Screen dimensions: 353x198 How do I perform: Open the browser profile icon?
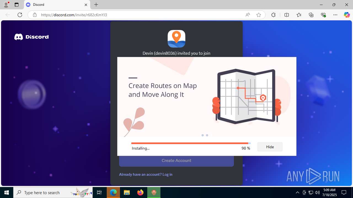pyautogui.click(x=6, y=5)
